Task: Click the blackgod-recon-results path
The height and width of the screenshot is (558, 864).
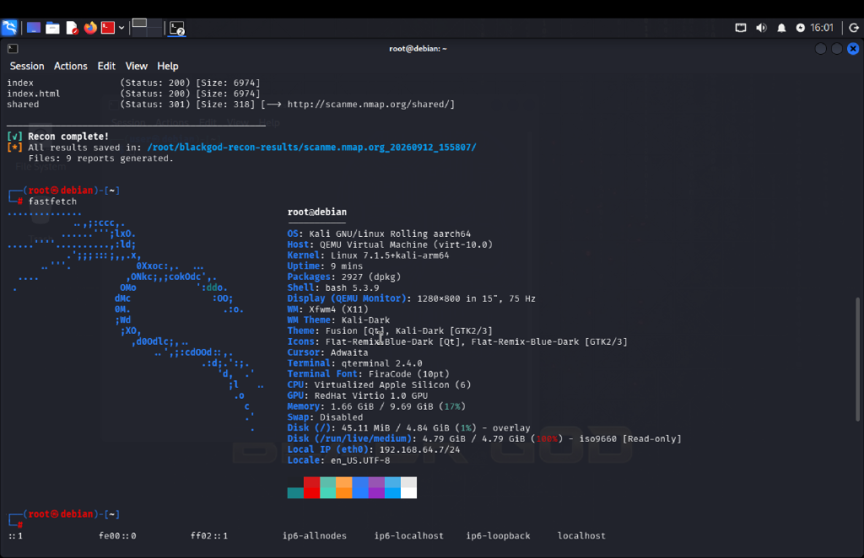Action: click(x=311, y=147)
